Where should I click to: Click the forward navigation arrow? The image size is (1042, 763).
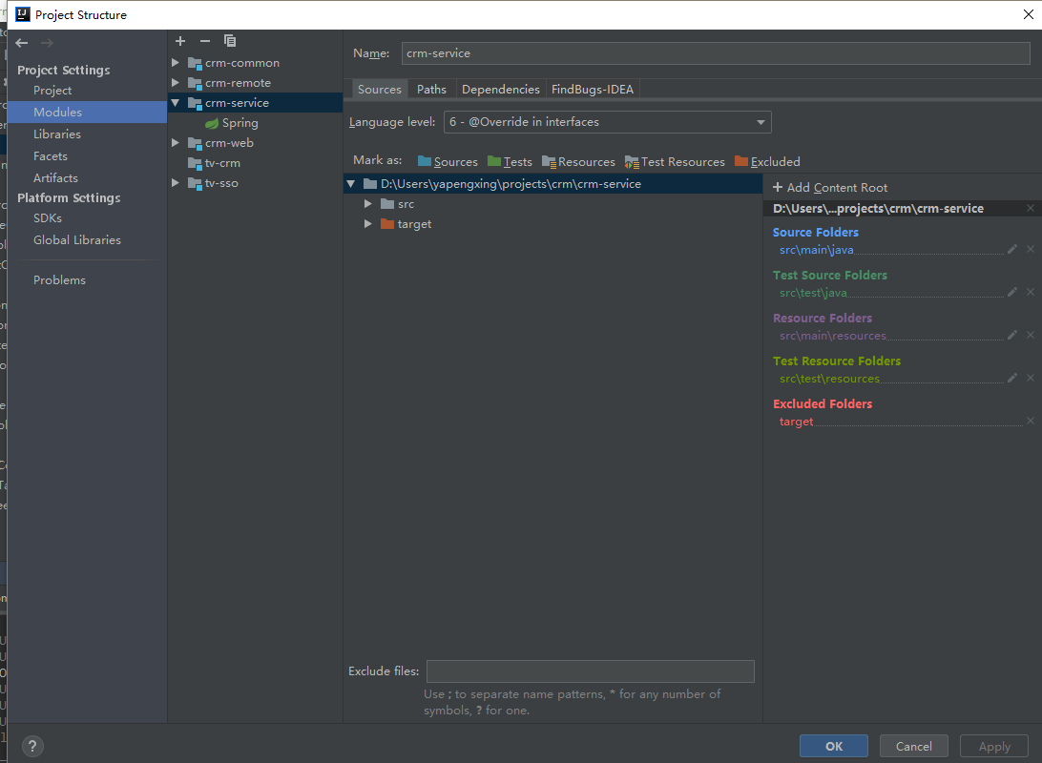(x=47, y=43)
